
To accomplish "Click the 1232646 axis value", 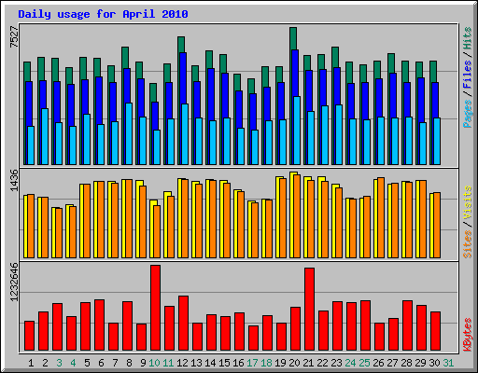I will [14, 282].
